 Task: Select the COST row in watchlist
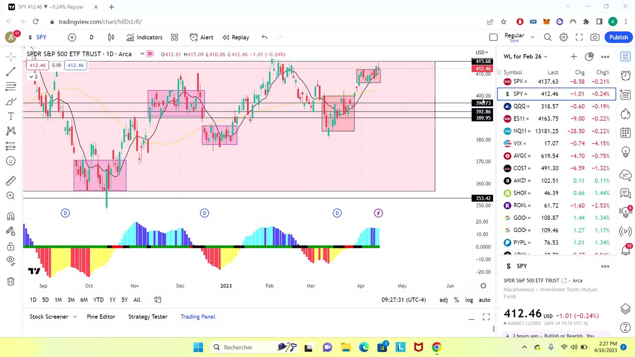tap(557, 168)
